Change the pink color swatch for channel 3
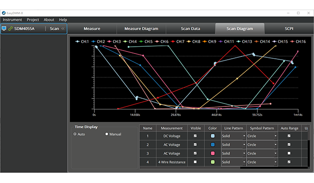 (213, 153)
